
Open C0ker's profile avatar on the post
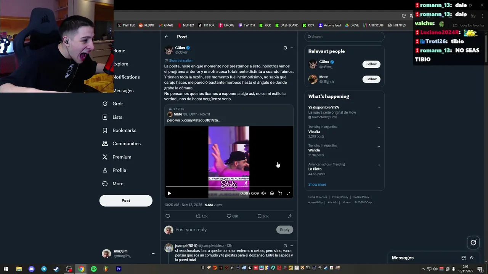coord(169,50)
